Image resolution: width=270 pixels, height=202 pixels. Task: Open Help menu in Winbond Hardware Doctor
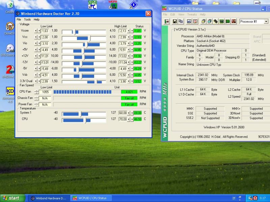click(x=36, y=20)
